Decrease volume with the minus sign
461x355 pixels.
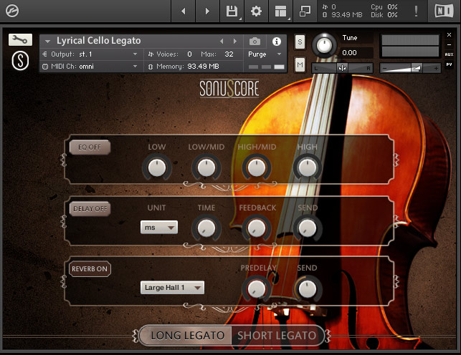384,69
